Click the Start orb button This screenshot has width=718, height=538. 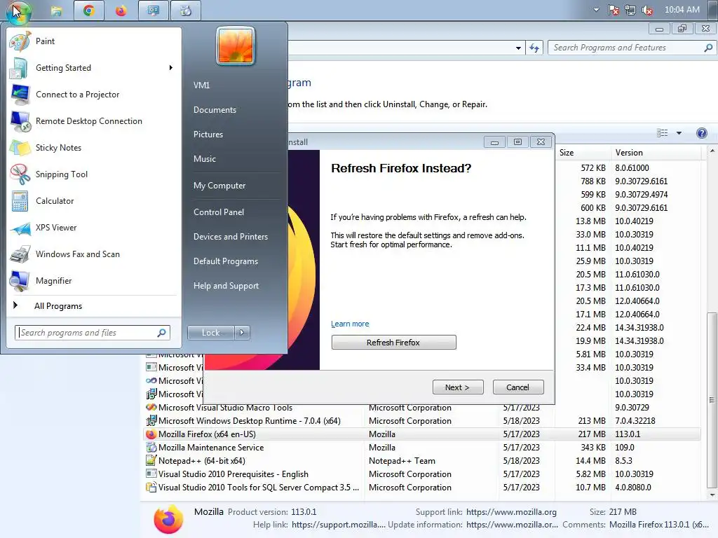click(x=18, y=11)
